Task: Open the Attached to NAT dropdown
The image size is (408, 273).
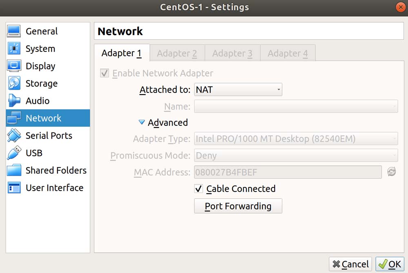Action: coord(238,90)
